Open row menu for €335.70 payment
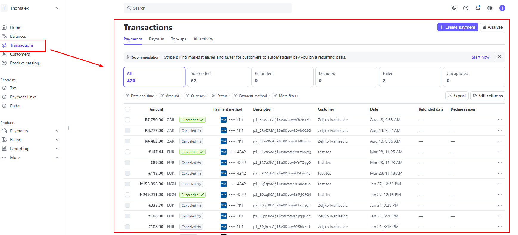Screen dimensions: 518x235 pos(500,205)
